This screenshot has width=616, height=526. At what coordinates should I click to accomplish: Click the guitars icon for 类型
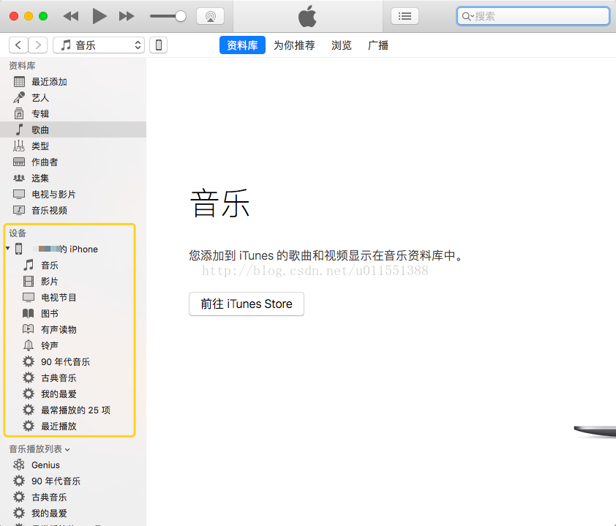point(19,146)
